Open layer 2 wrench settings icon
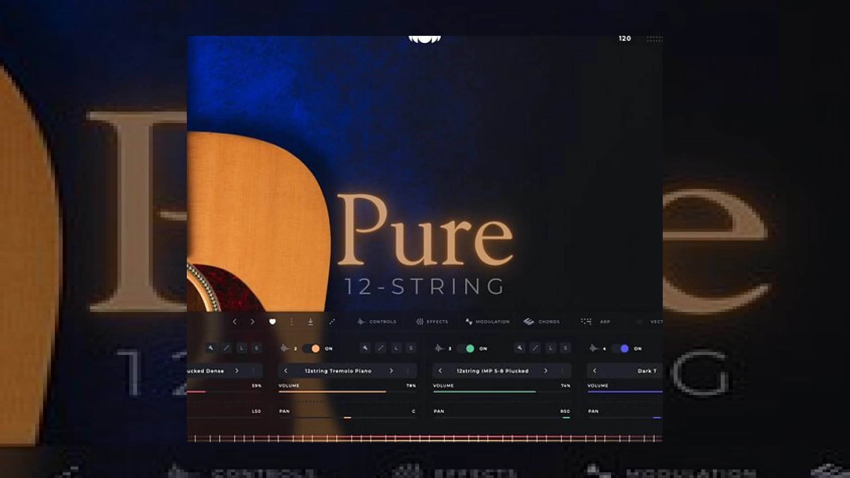 pos(365,348)
